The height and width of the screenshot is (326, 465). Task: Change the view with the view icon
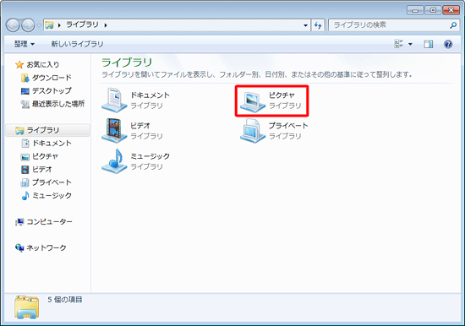pyautogui.click(x=398, y=44)
